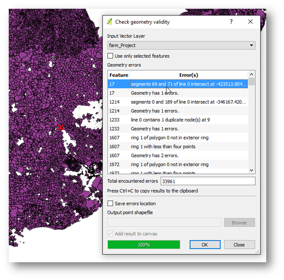
Task: Click the Output point shapefile path field
Action: tap(164, 223)
